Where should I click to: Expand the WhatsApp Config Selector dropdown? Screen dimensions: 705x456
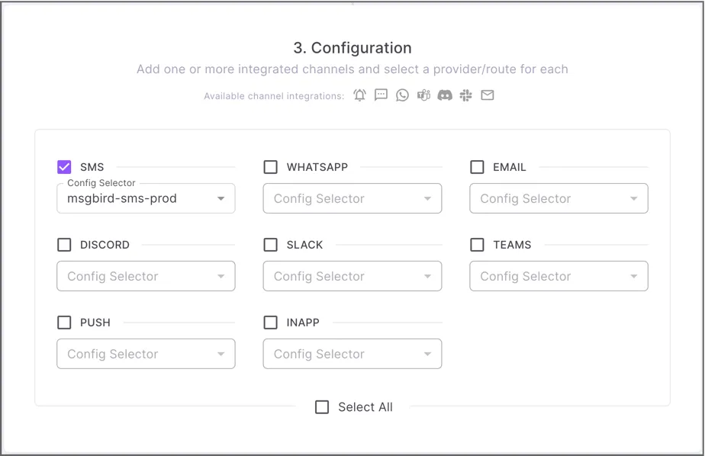point(352,199)
